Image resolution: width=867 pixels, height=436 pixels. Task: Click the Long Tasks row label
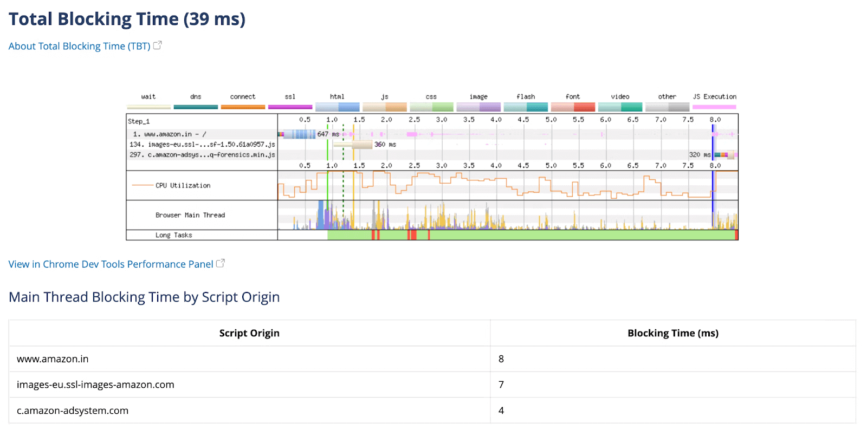(173, 235)
